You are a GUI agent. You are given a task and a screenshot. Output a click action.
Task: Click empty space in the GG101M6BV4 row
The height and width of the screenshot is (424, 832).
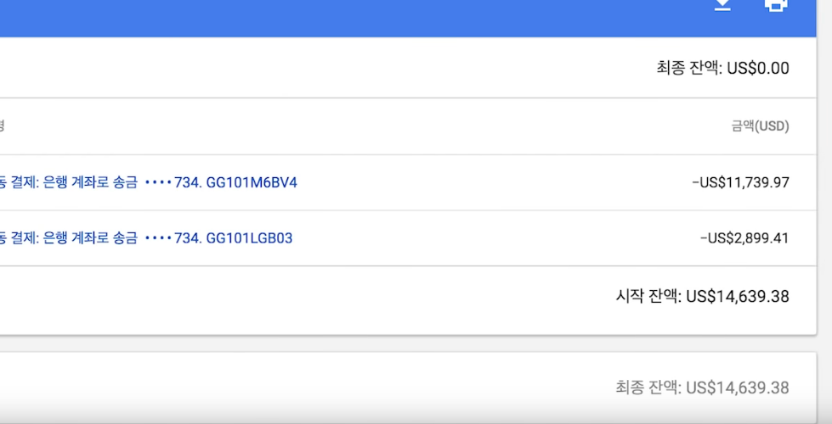click(494, 182)
